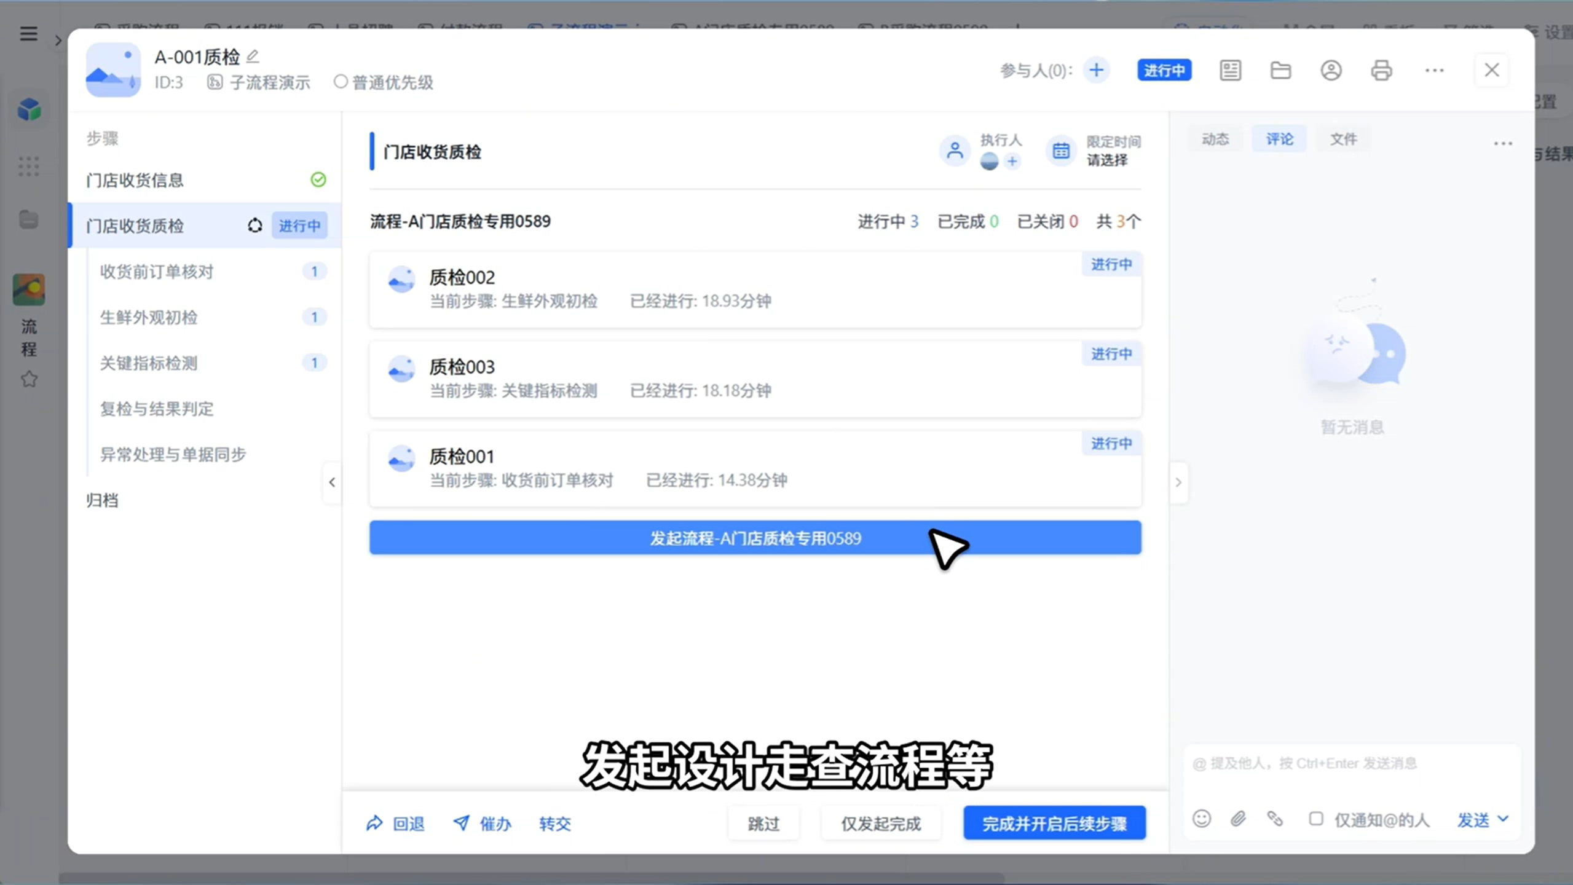The image size is (1573, 885).
Task: Click the 已完成 0 count filter
Action: pos(968,221)
